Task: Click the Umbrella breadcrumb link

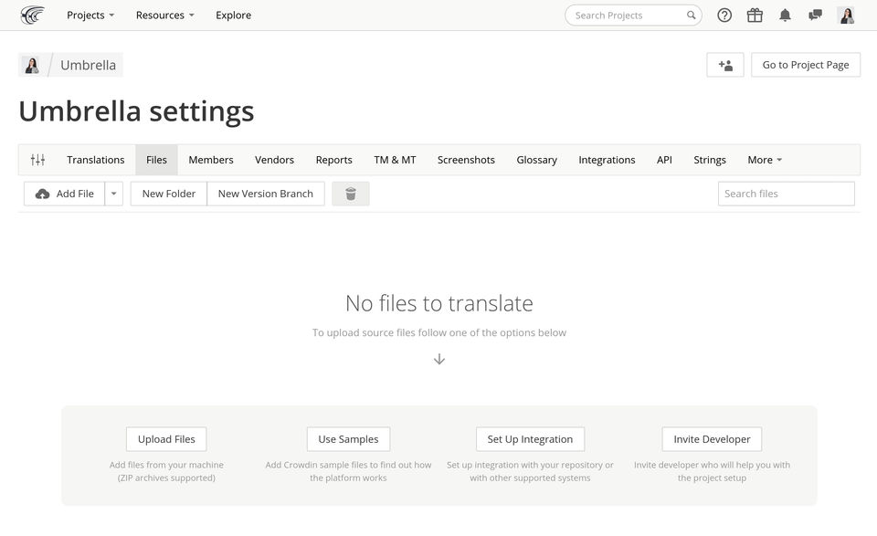Action: pos(88,65)
